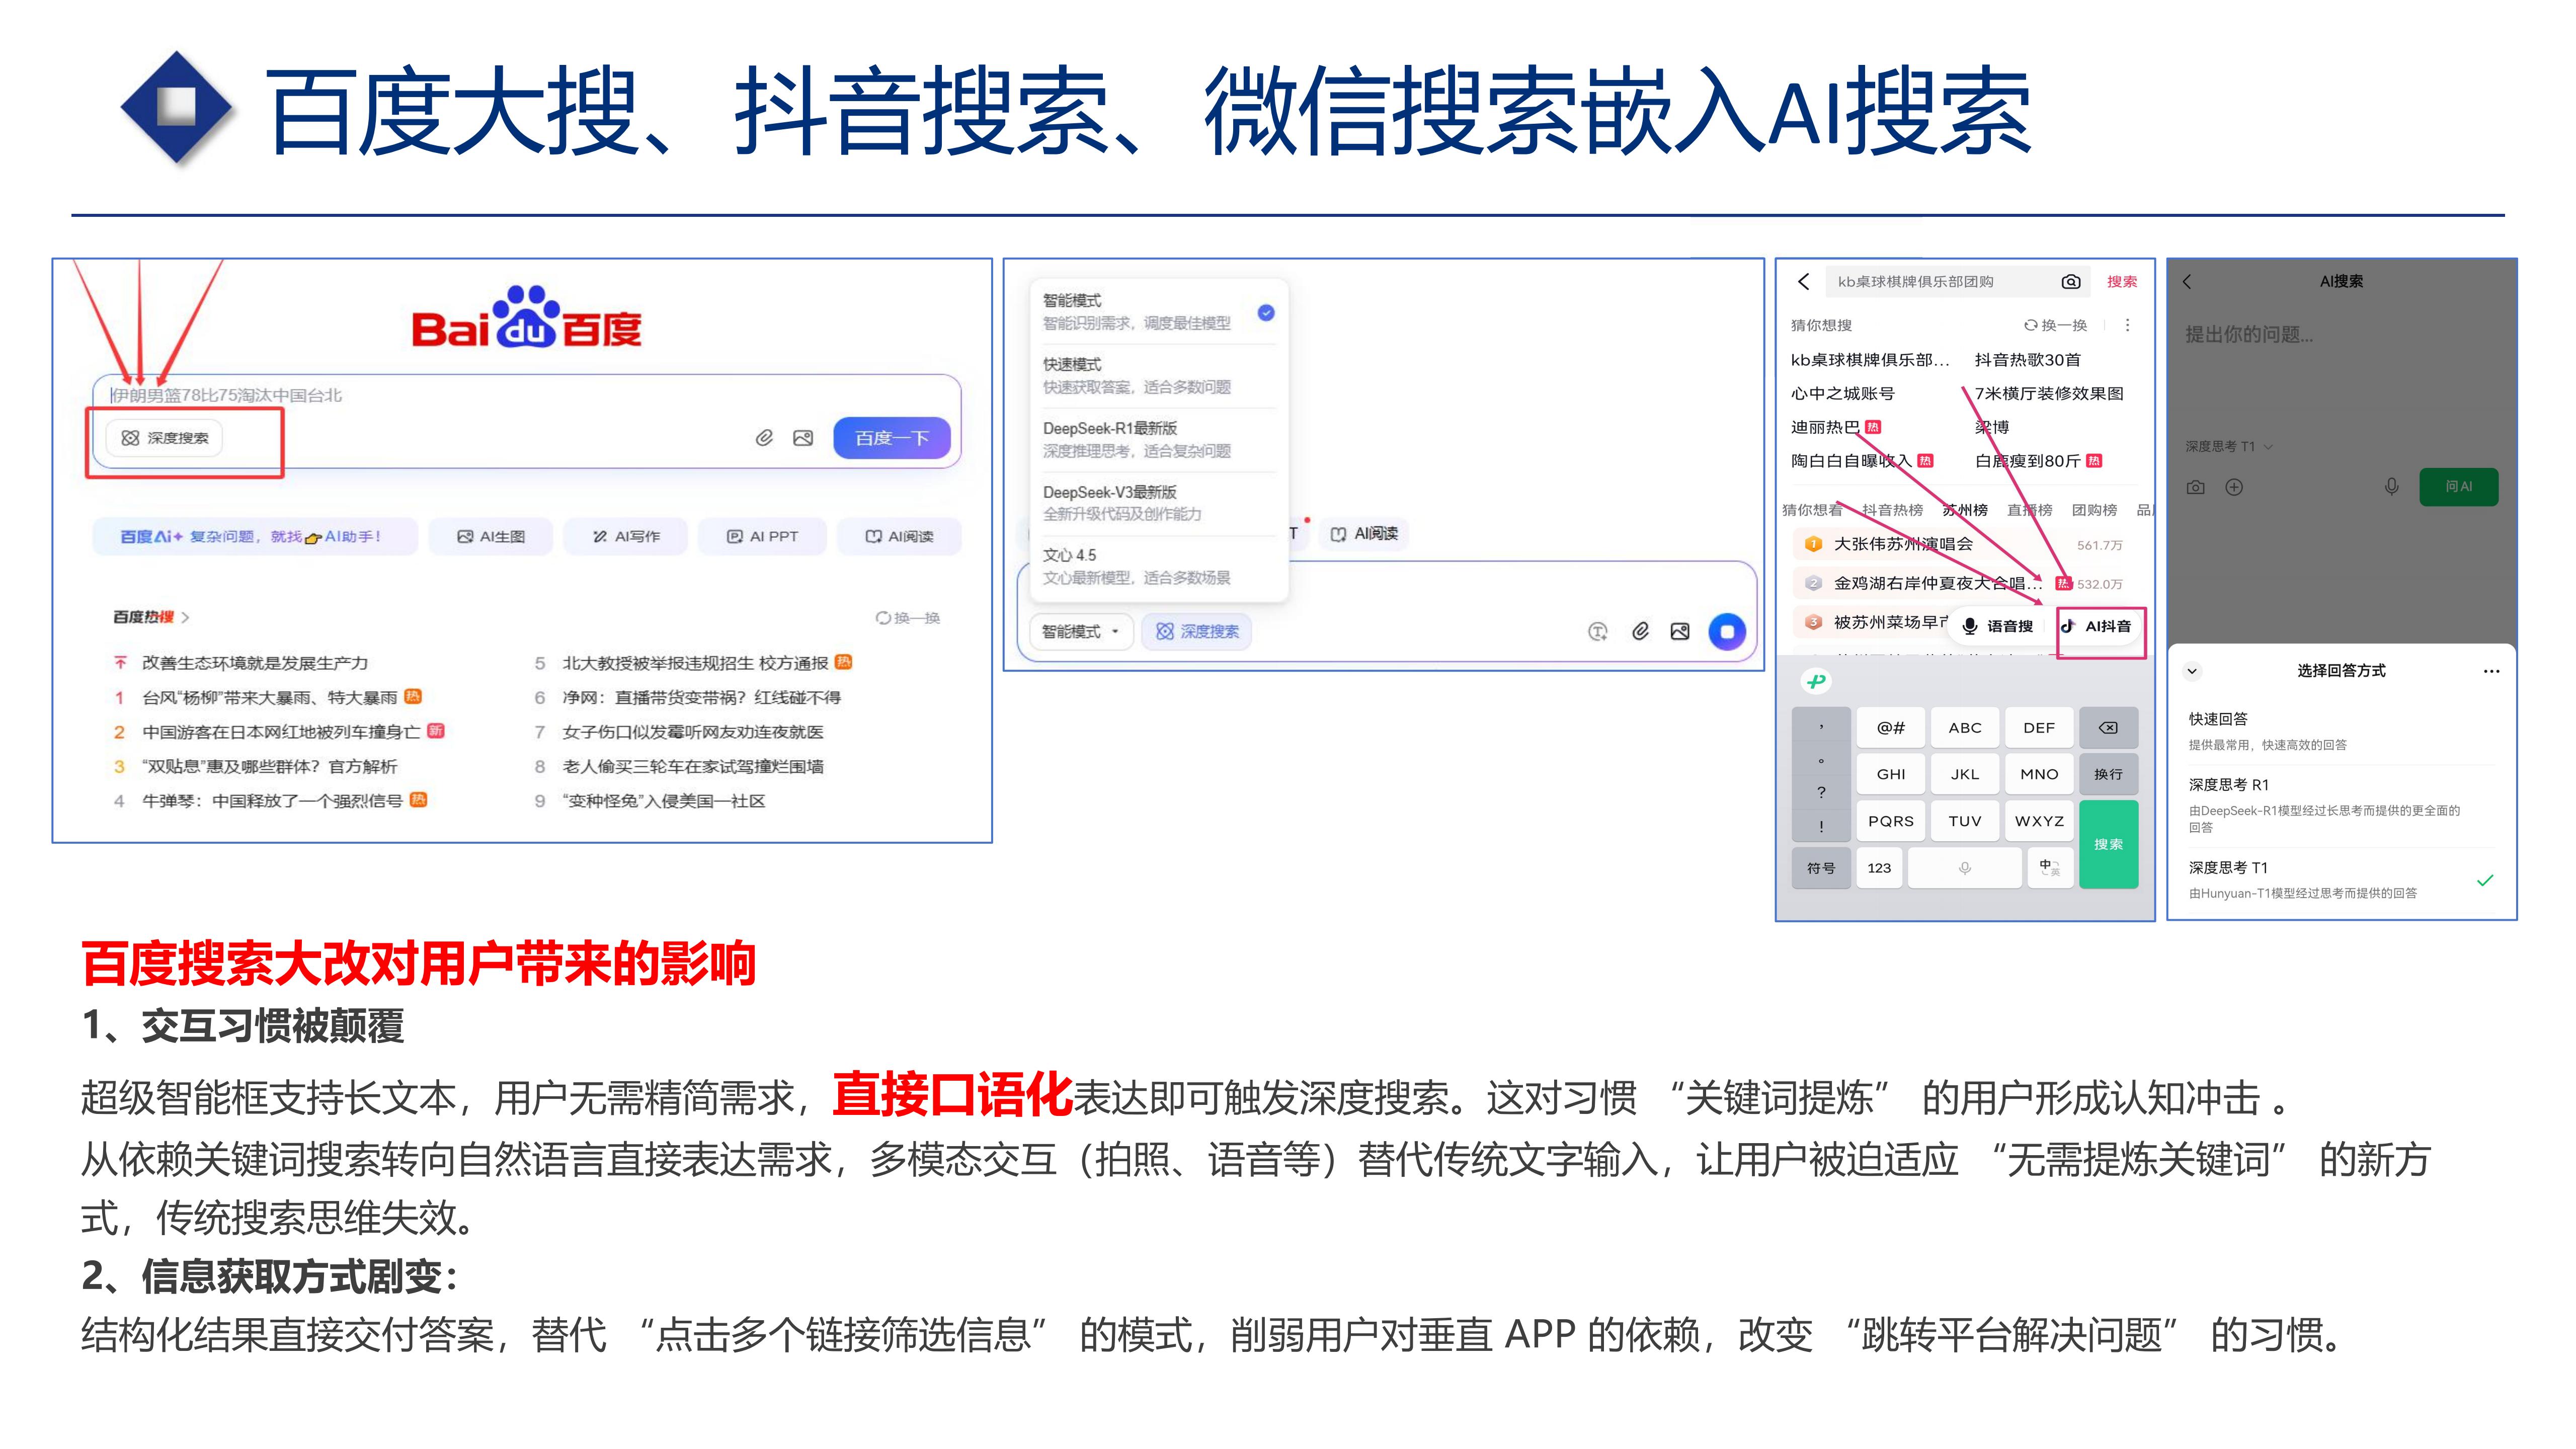Screen dimensions: 2576x1449
Task: Click 换一换 refresh link in 百度热搜
Action: point(908,618)
